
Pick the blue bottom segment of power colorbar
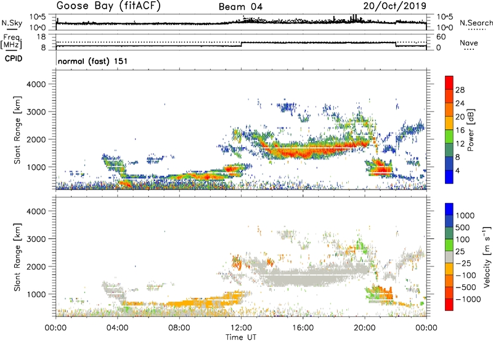[449, 177]
